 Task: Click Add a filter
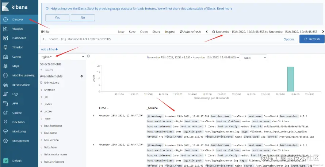click(x=49, y=49)
